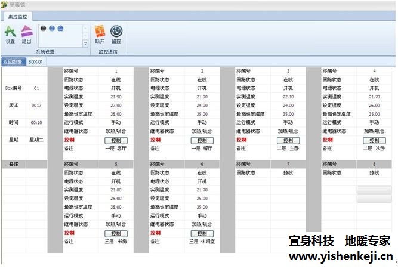Choose the black sphere skin style

tap(44, 29)
